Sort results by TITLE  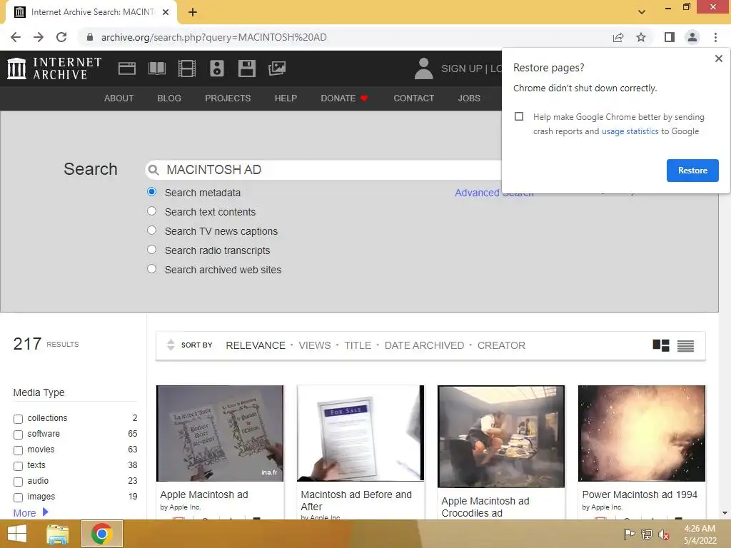pos(358,345)
